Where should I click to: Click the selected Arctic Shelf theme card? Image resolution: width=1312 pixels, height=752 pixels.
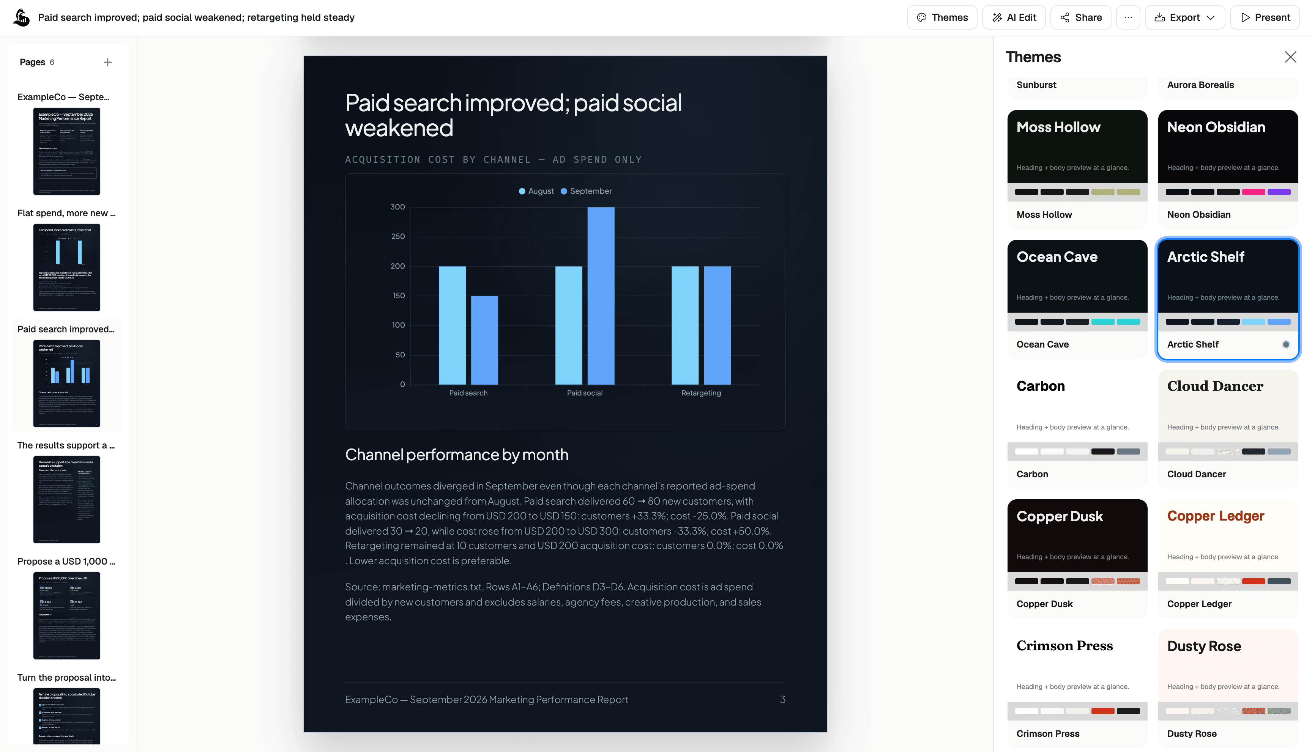click(x=1228, y=299)
